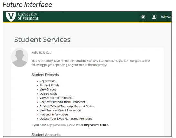Click the grey profile photo placeholder

[x=20, y=57]
